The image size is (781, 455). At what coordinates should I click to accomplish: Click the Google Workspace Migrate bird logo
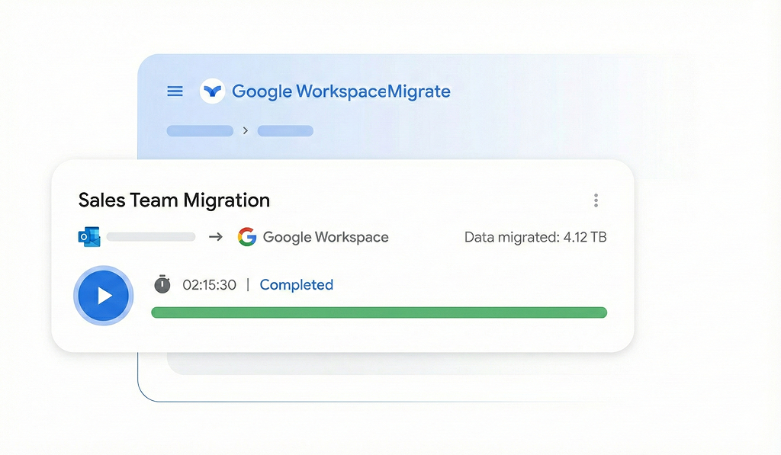tap(212, 91)
